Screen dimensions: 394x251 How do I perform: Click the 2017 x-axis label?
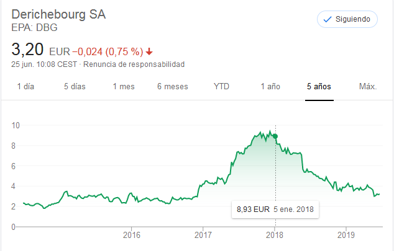pos(203,235)
